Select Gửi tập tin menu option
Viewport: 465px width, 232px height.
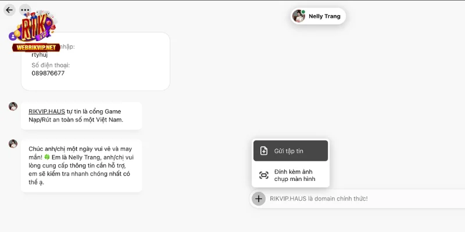pos(291,151)
